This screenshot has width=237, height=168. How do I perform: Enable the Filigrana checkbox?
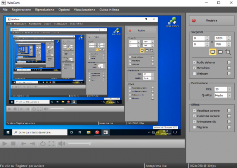click(194, 127)
